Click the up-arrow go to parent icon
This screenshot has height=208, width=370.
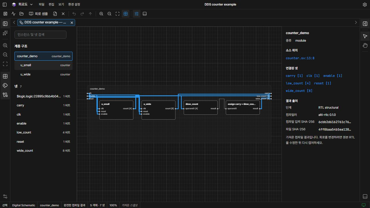90,14
